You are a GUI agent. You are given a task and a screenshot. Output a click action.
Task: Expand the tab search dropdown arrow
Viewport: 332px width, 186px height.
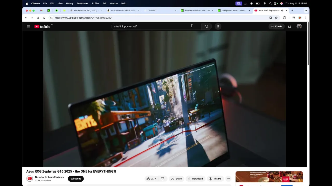(306, 11)
